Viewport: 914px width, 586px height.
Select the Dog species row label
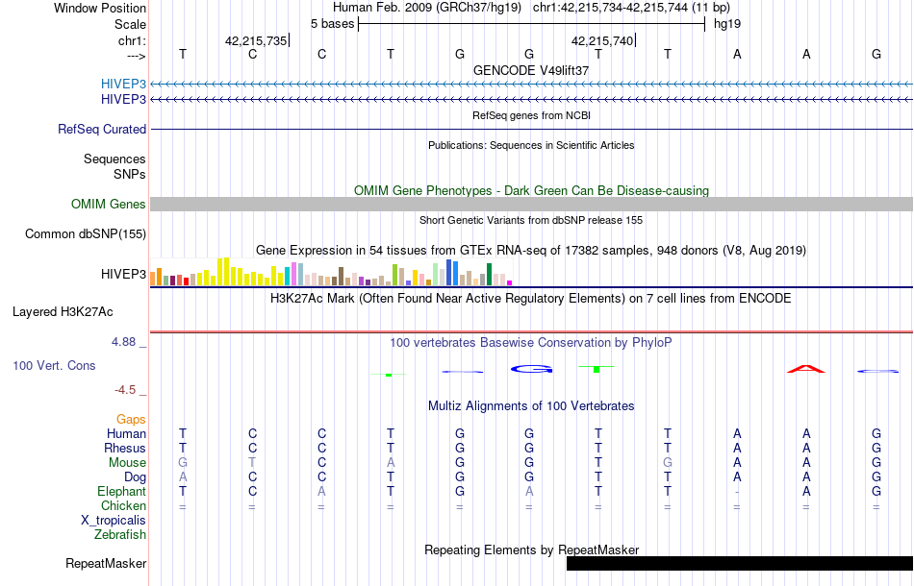pyautogui.click(x=135, y=477)
